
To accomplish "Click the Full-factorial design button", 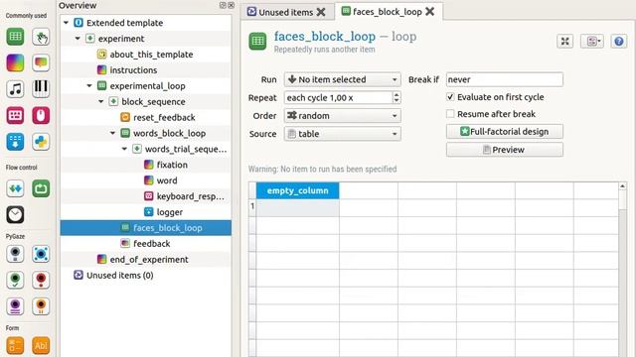I will 505,132.
